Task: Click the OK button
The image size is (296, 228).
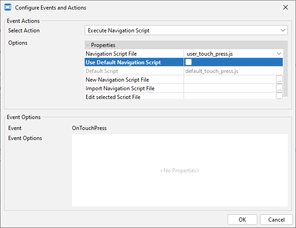Action: (242, 219)
